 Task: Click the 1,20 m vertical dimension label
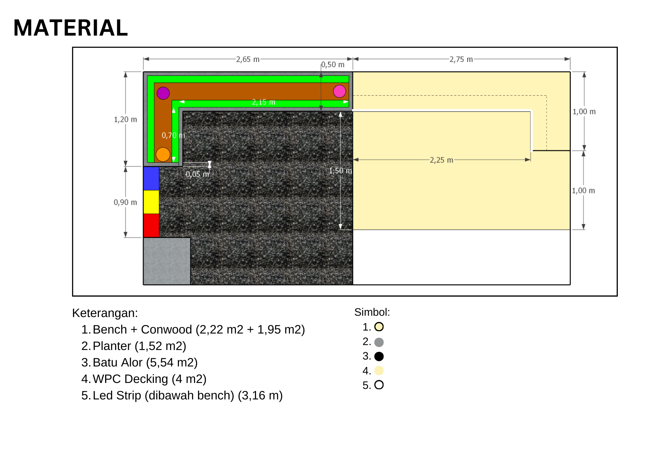click(126, 120)
